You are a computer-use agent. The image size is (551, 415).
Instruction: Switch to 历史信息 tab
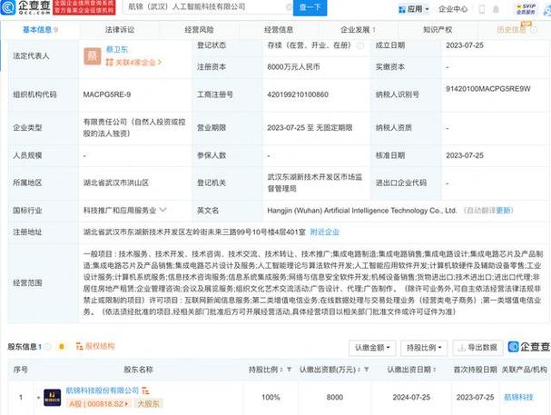click(x=511, y=30)
